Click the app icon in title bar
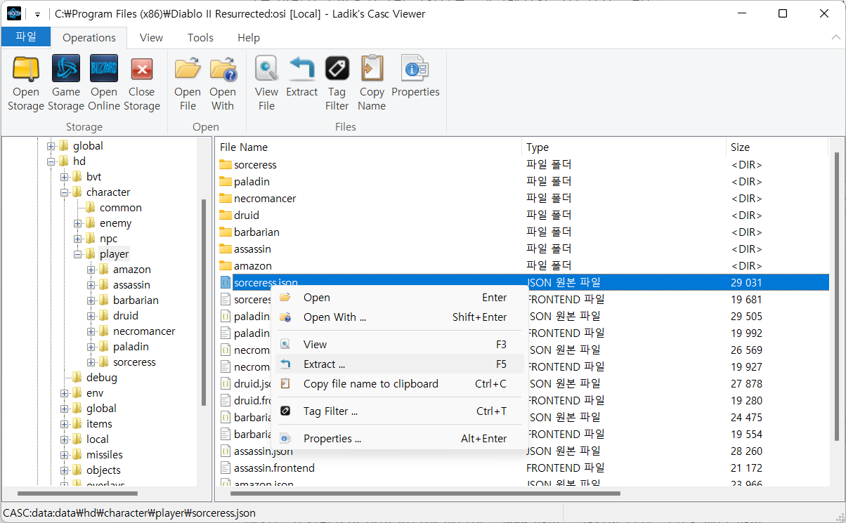846x523 pixels. [14, 13]
